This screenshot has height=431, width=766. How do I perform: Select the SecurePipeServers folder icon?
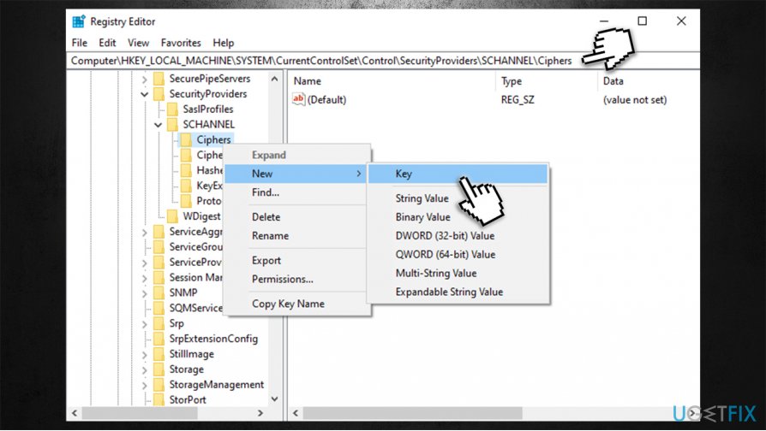tap(159, 79)
